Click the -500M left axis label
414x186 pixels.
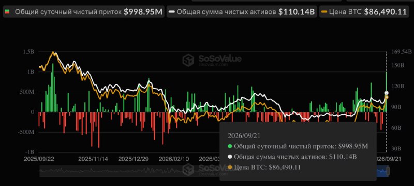(x=26, y=132)
